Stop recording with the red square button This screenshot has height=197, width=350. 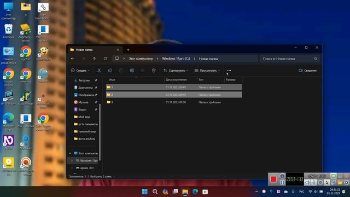273,179
